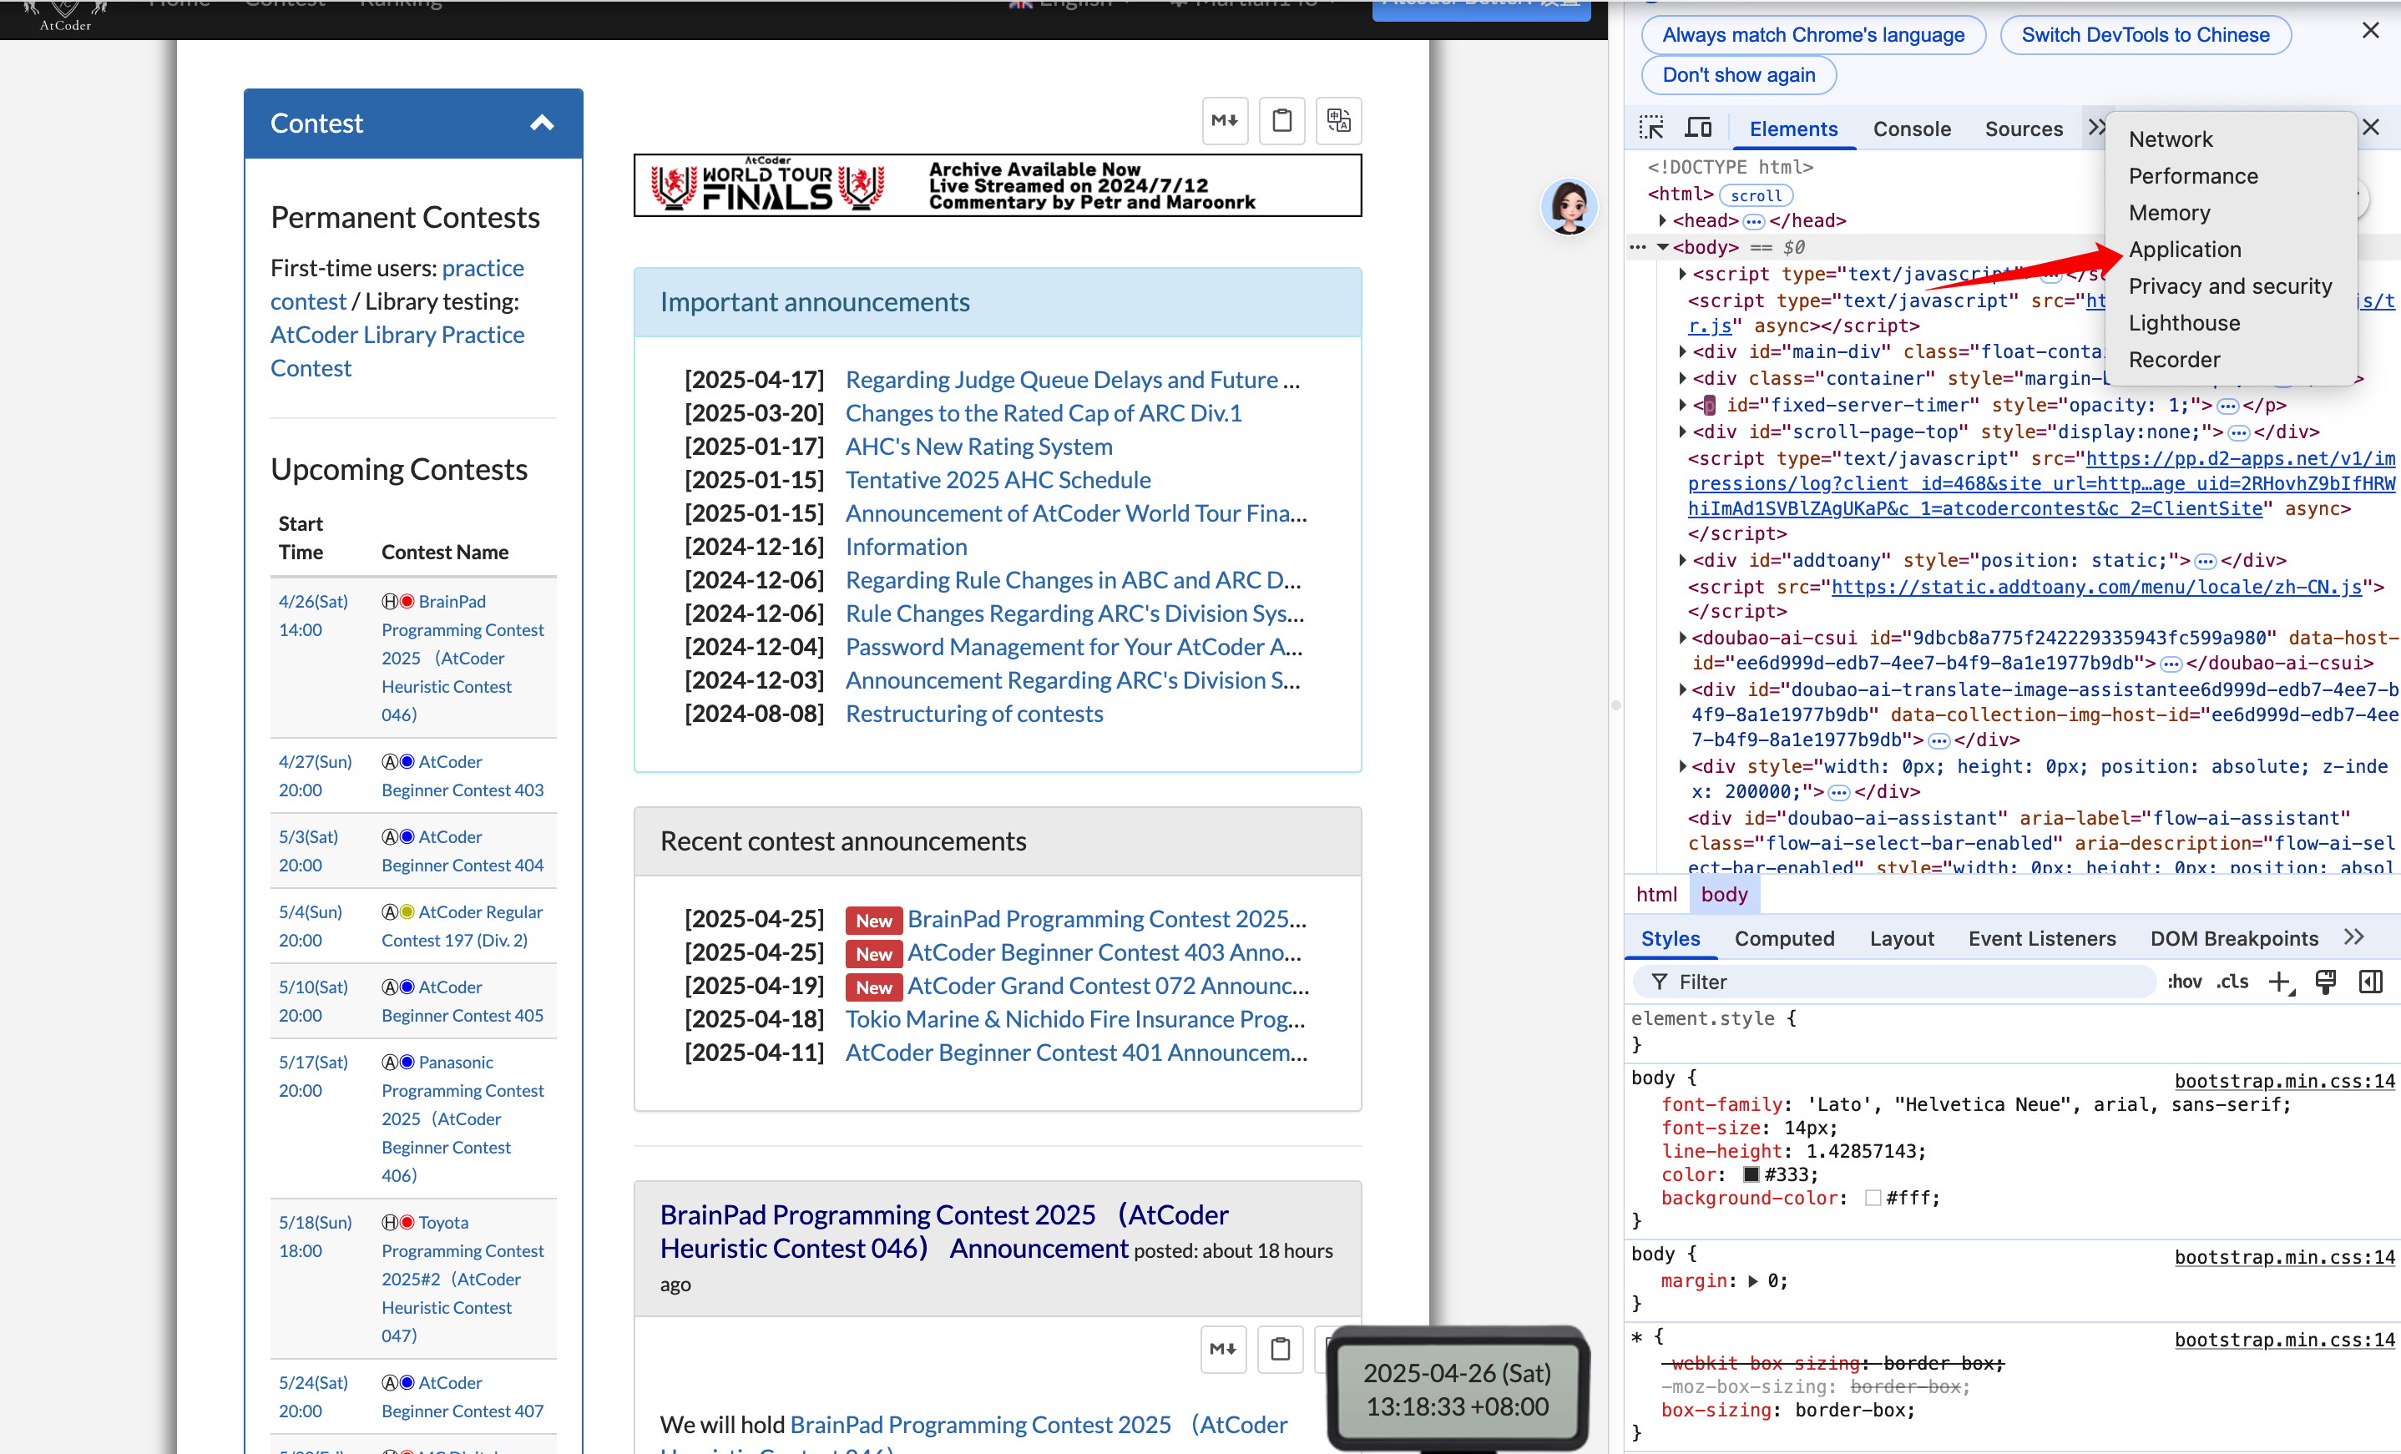Collapse the body element triangle
Screen dimensions: 2401x1454
(x=1662, y=248)
